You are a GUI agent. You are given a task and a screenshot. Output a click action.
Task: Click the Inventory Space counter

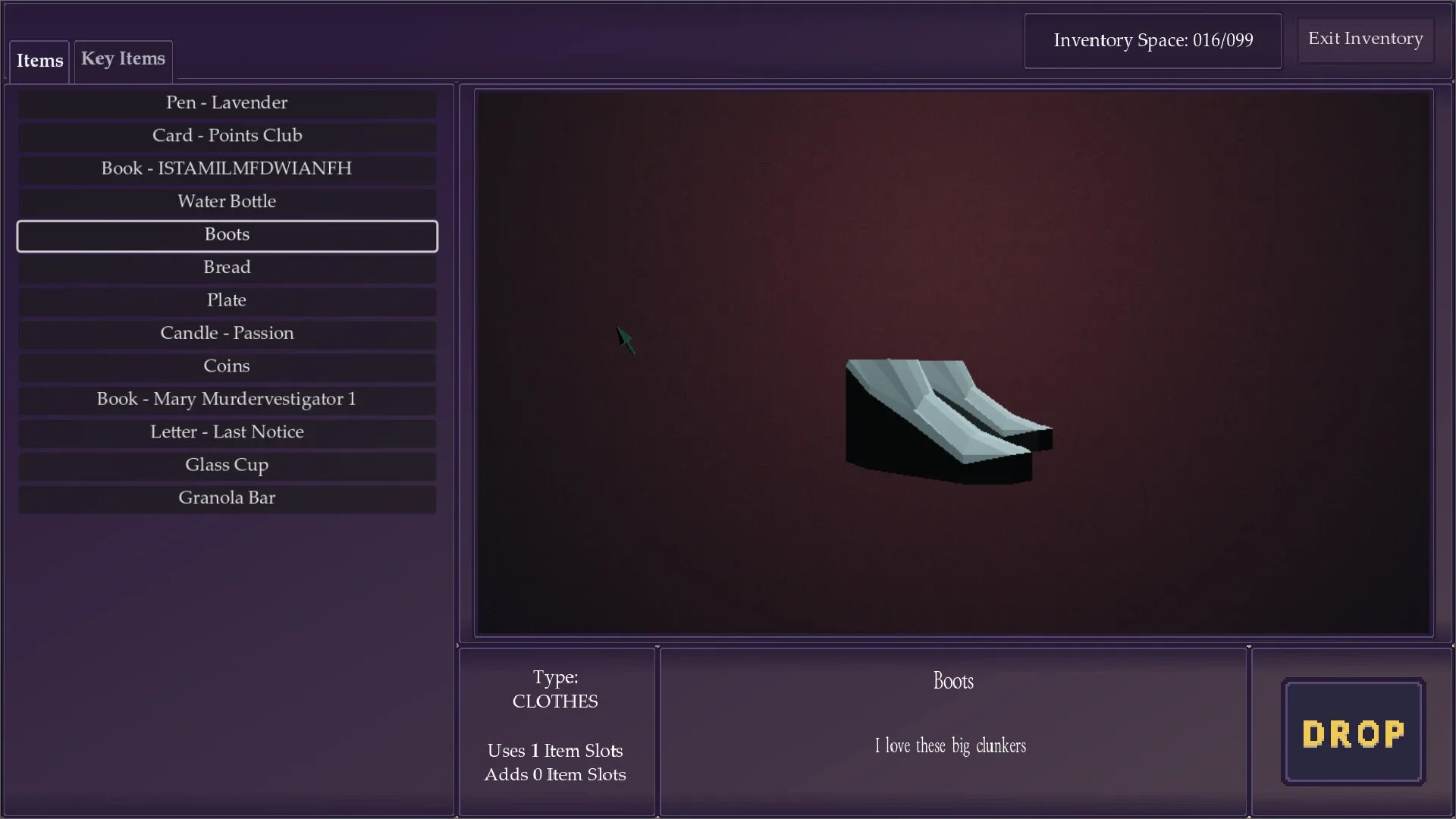coord(1153,40)
